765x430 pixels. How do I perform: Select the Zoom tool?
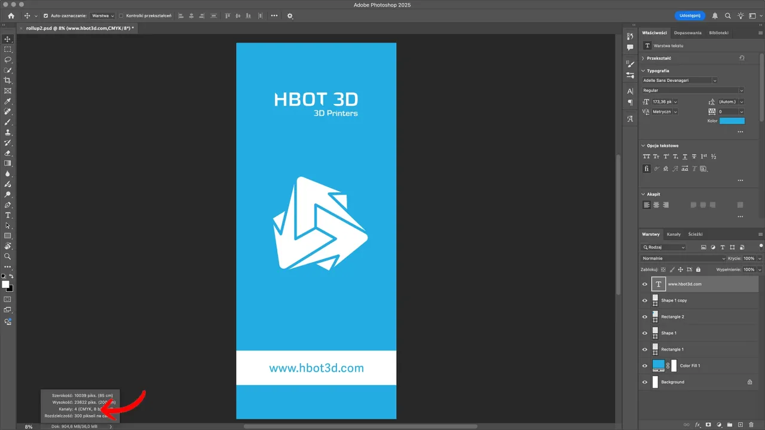coord(8,256)
